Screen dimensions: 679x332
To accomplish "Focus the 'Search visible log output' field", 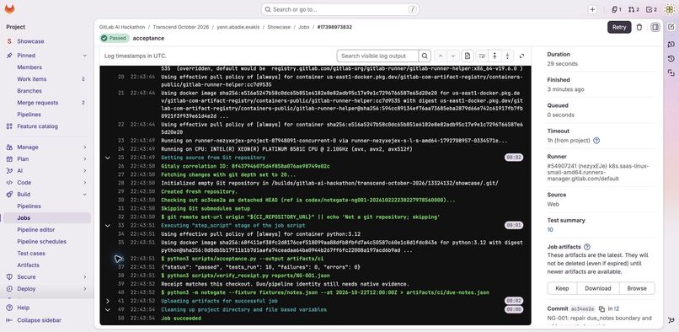I will pyautogui.click(x=377, y=56).
